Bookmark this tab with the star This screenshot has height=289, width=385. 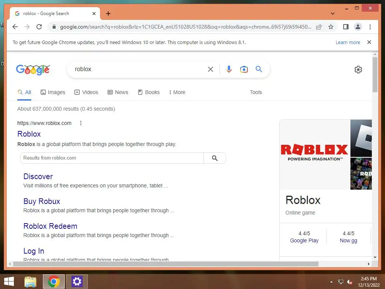click(331, 27)
